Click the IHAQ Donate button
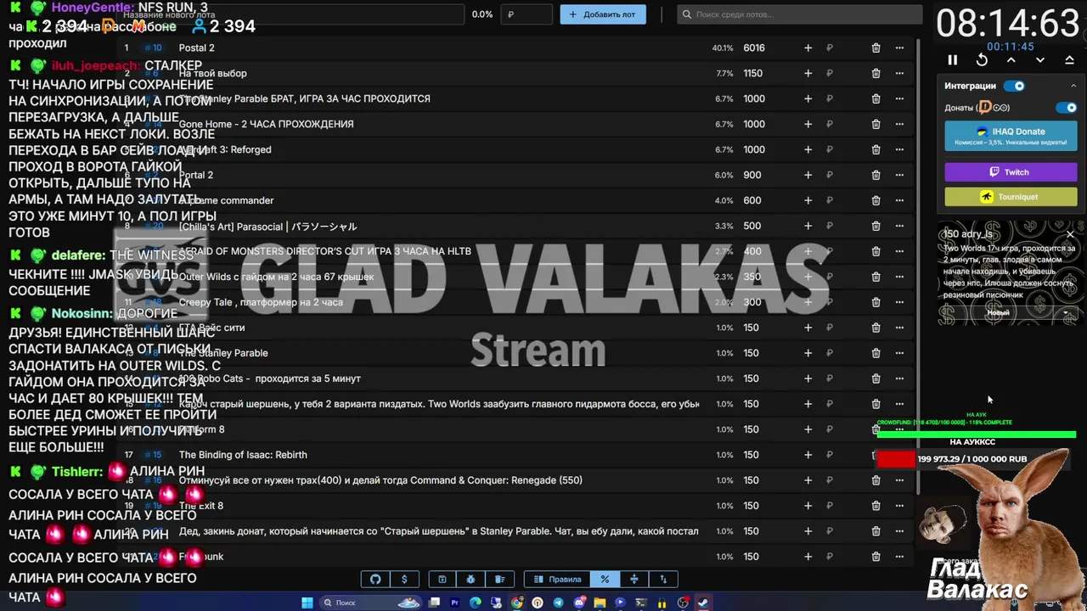Screen dimensions: 1087x611 [1011, 136]
